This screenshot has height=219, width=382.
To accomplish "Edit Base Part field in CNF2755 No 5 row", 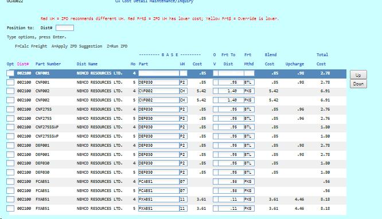I will (159, 119).
